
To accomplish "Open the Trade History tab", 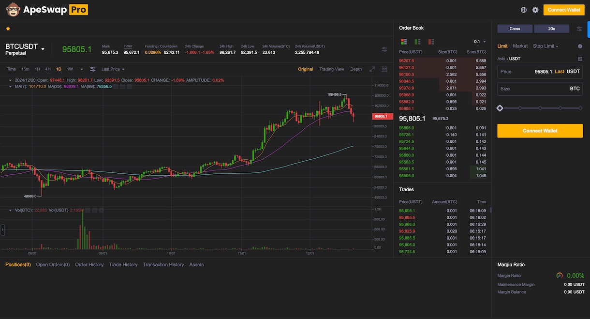I will pos(123,265).
